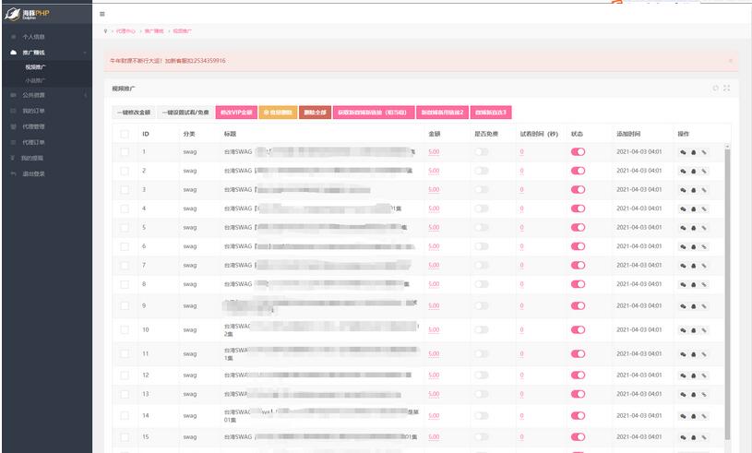Turn off the status toggle for row 6
Image resolution: width=752 pixels, height=453 pixels.
pos(579,246)
